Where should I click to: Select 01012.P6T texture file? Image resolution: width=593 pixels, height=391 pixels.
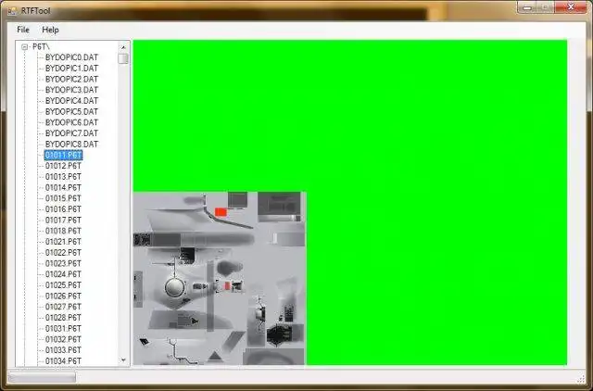(63, 166)
